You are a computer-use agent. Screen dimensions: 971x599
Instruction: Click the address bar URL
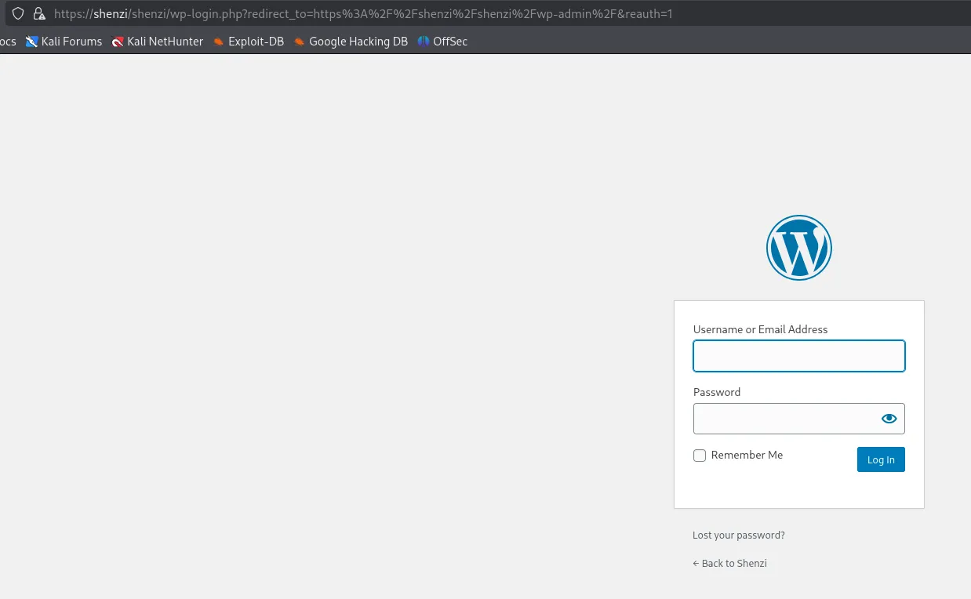click(363, 13)
